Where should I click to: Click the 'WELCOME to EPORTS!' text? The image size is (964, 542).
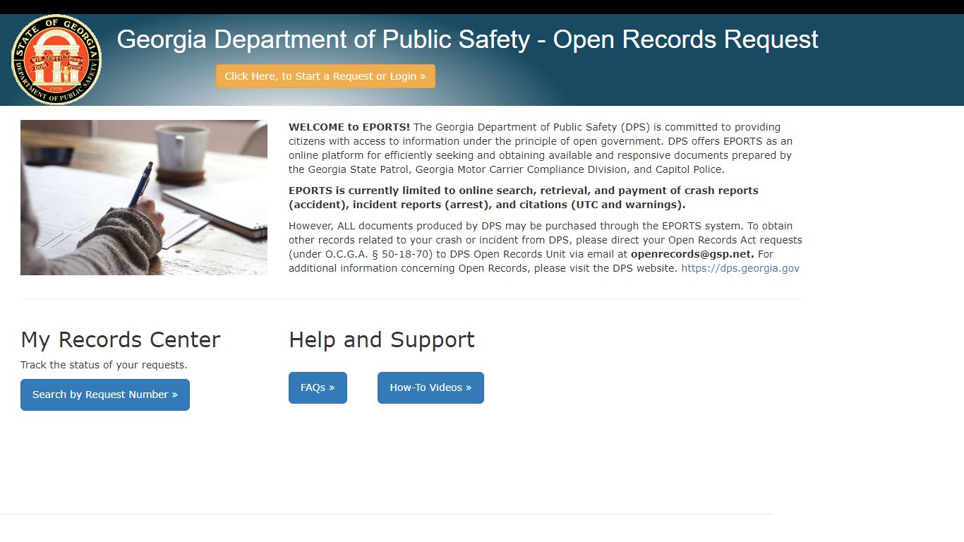point(349,127)
